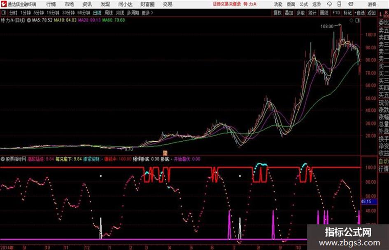
Task: Click the red L icon in right panel
Action: (x=381, y=15)
